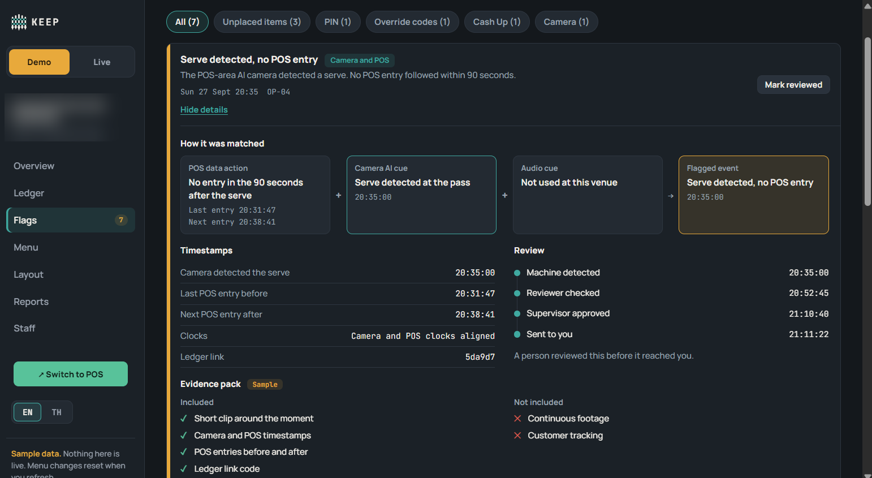Collapse the flag with Hide details

point(204,110)
